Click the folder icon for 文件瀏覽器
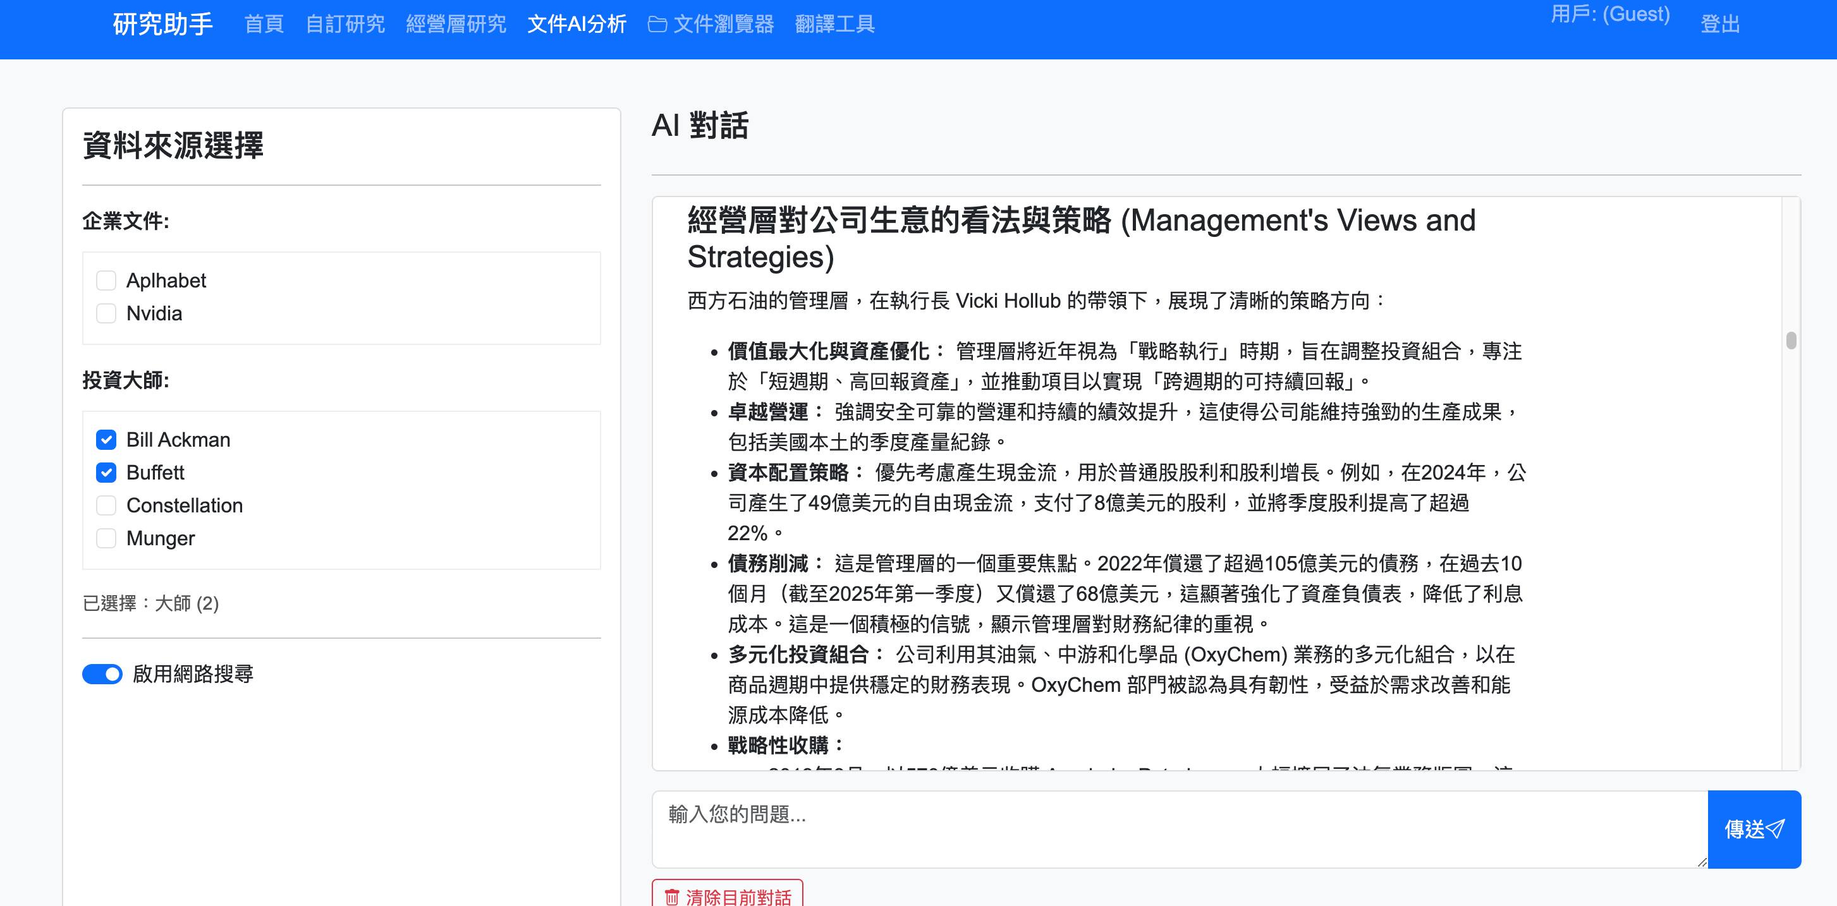1837x906 pixels. pos(657,24)
